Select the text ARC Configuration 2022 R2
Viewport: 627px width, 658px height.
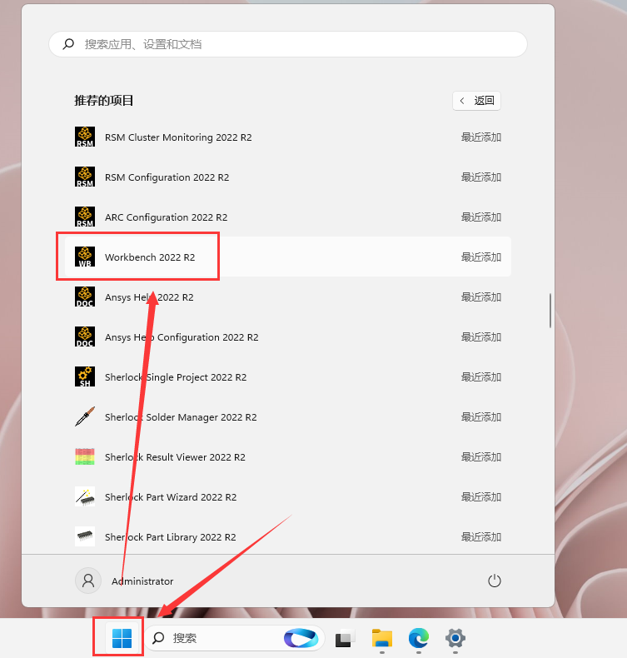coord(166,217)
